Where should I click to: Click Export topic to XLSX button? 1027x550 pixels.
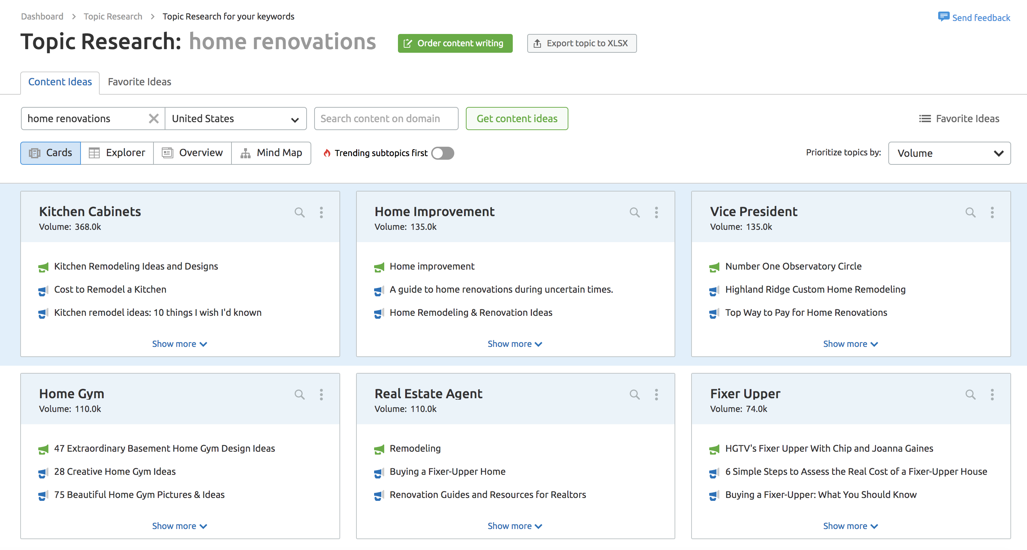(582, 43)
